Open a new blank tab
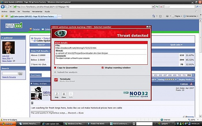This screenshot has width=202, height=126. (59, 16)
